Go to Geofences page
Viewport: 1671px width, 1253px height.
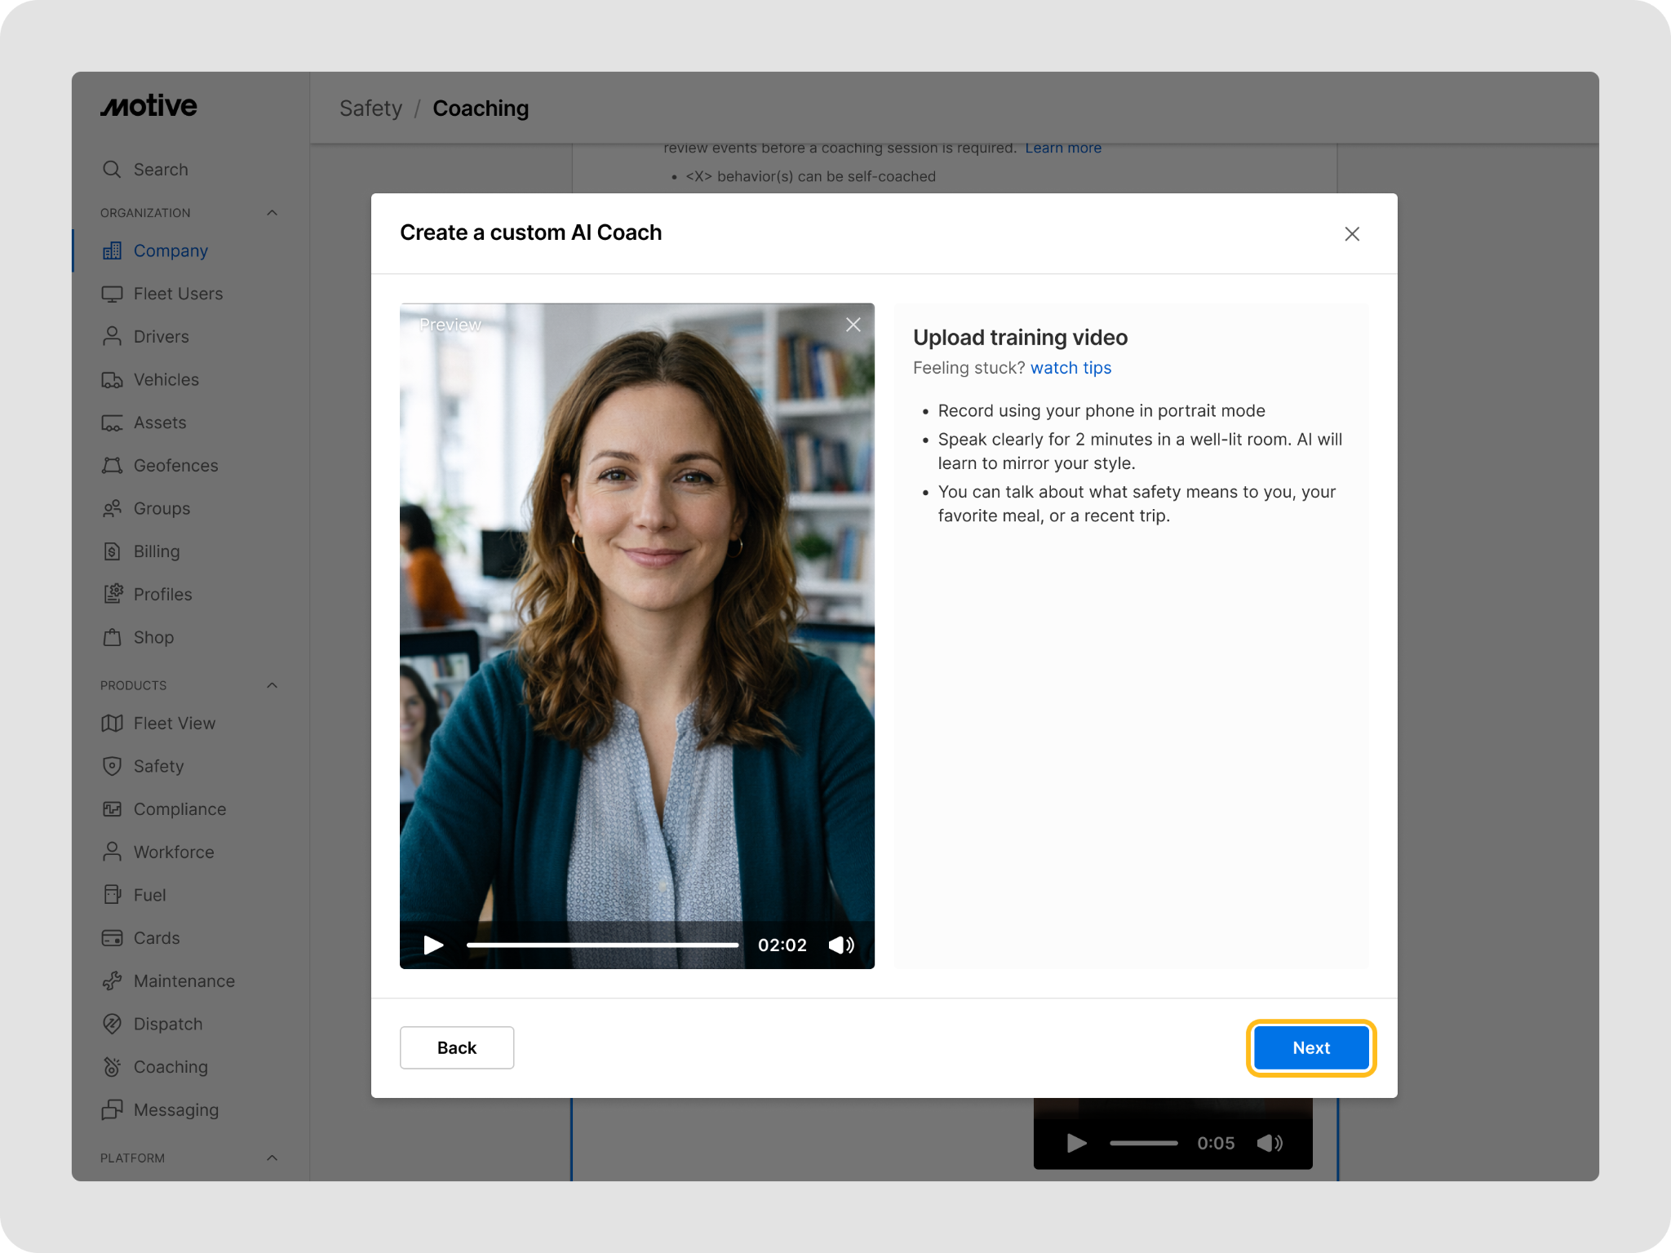pyautogui.click(x=176, y=465)
